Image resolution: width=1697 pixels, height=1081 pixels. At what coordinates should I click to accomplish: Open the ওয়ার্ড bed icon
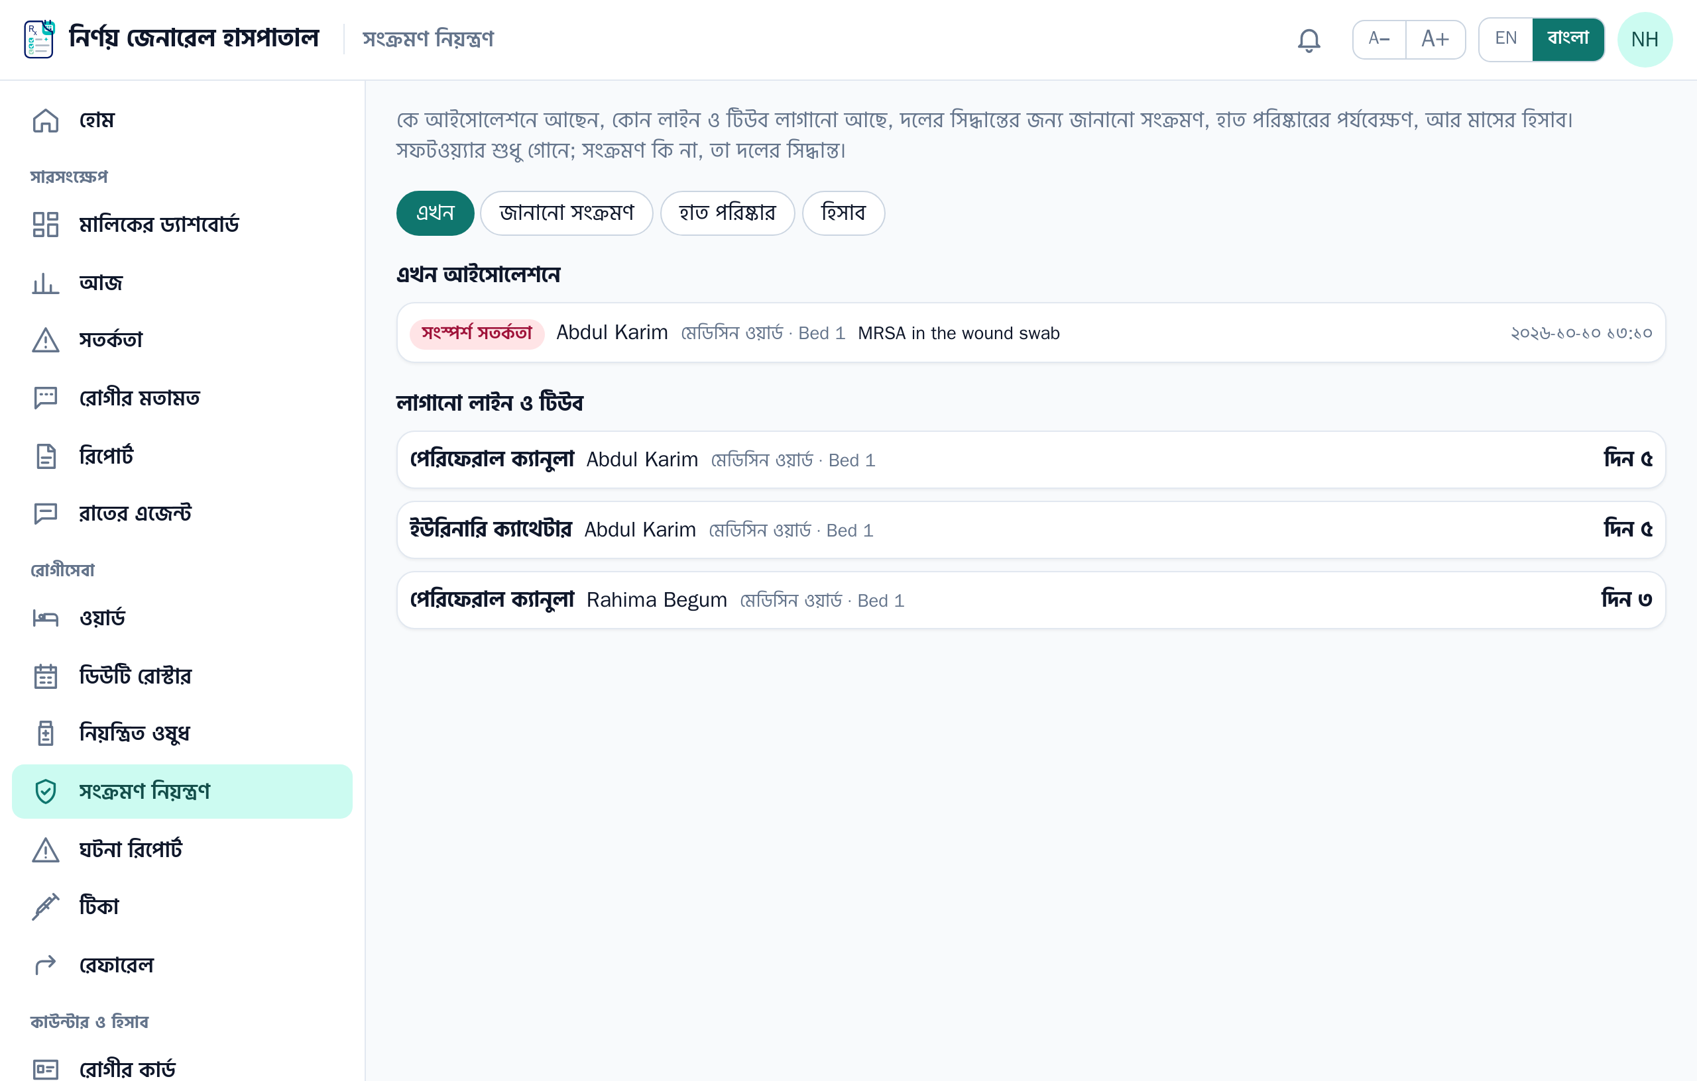point(46,618)
